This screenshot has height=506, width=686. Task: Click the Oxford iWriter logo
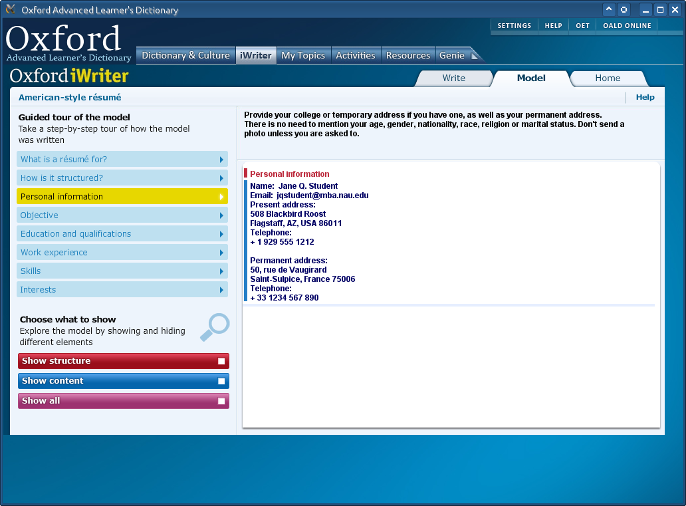tap(69, 76)
